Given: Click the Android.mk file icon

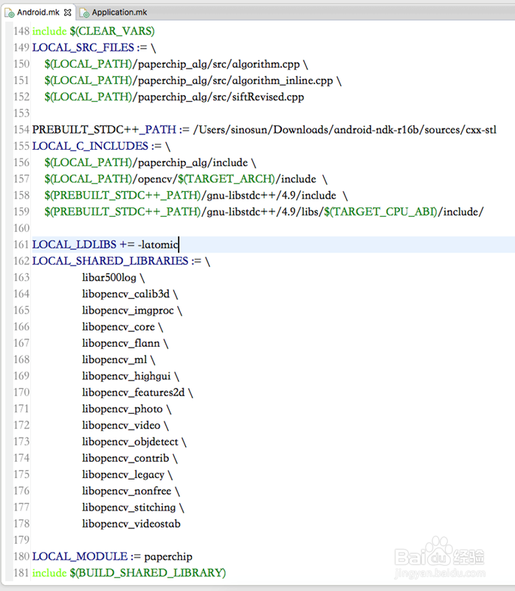Looking at the screenshot, I should click(10, 13).
